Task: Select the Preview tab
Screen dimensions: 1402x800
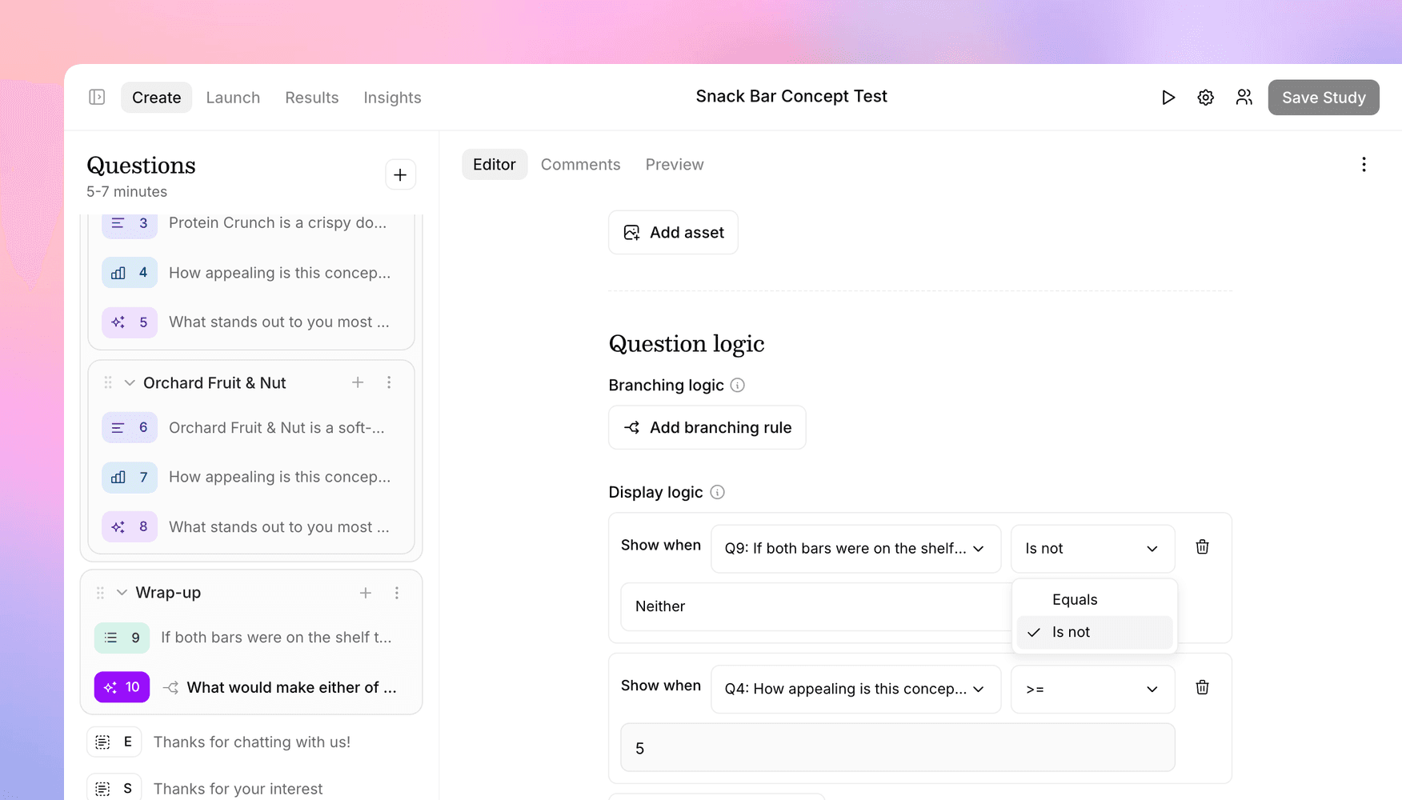Action: click(675, 165)
